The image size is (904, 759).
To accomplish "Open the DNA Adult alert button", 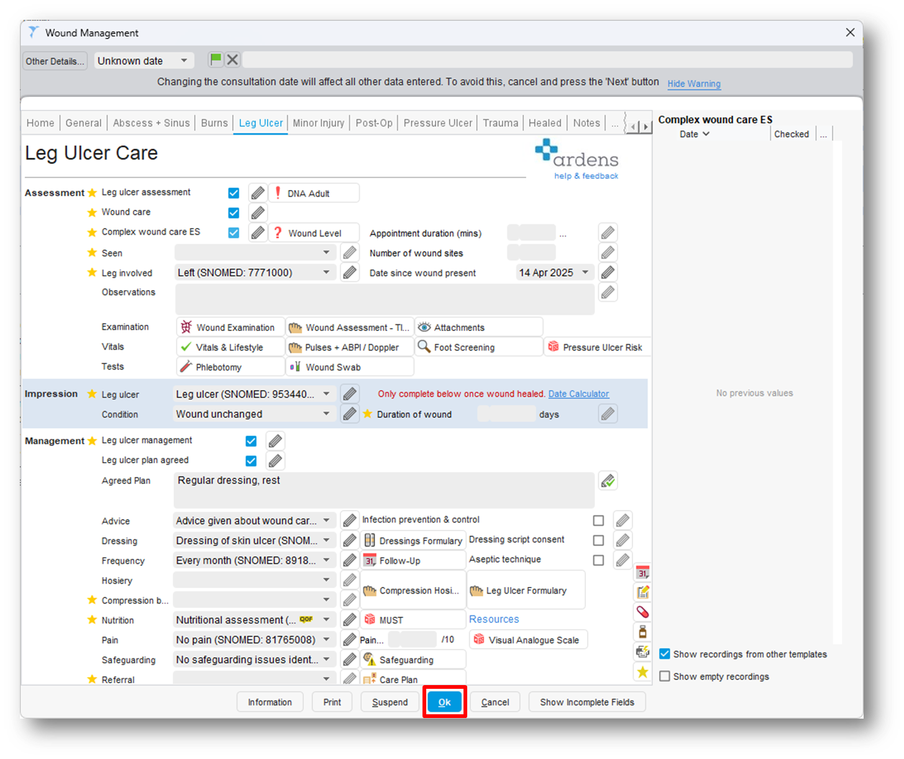I will pyautogui.click(x=314, y=193).
